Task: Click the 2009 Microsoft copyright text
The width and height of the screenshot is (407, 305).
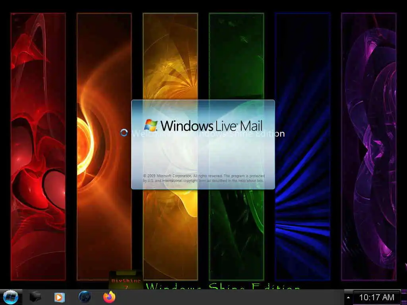Action: coord(204,178)
